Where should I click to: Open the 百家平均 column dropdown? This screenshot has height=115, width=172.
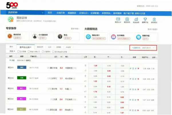pos(146,57)
